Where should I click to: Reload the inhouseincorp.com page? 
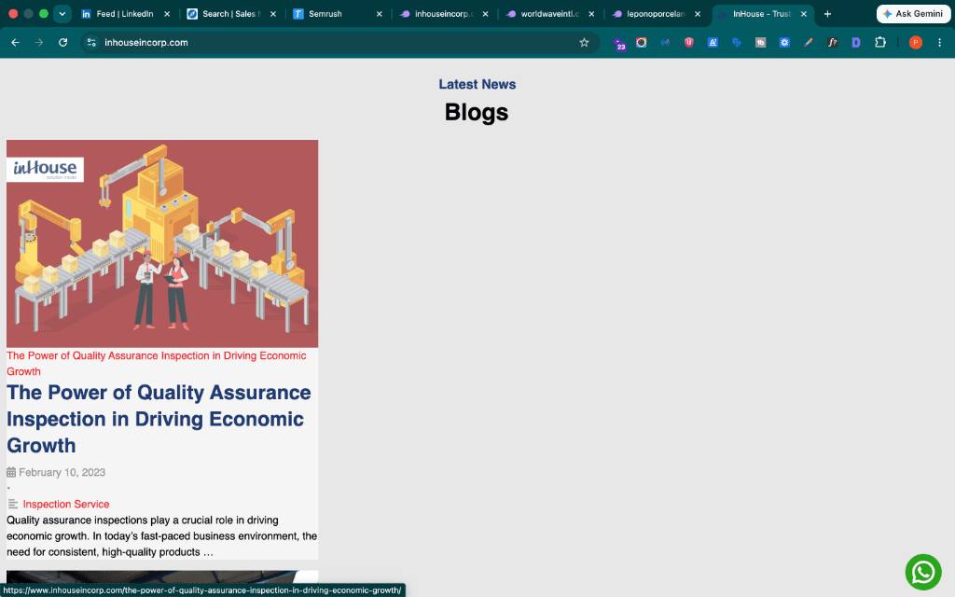(62, 43)
